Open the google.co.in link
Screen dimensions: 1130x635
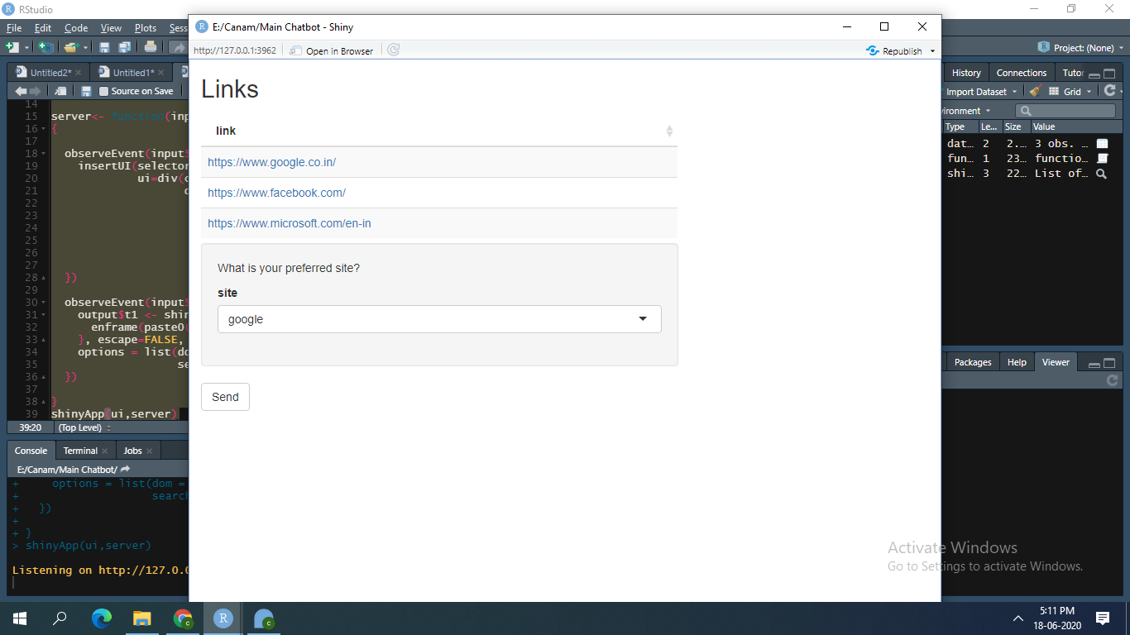271,162
